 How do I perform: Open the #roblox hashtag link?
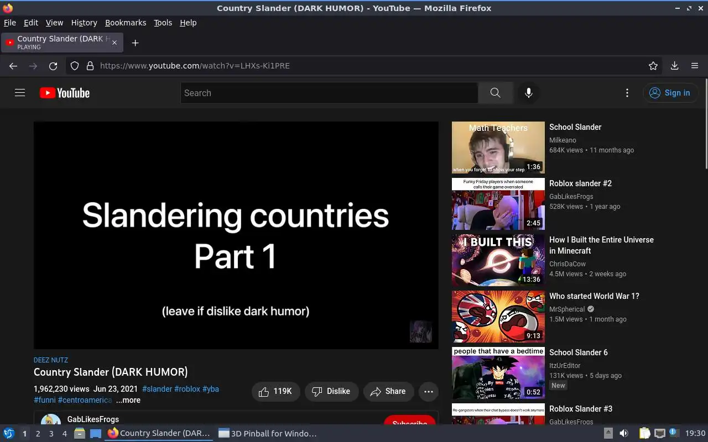coord(187,389)
